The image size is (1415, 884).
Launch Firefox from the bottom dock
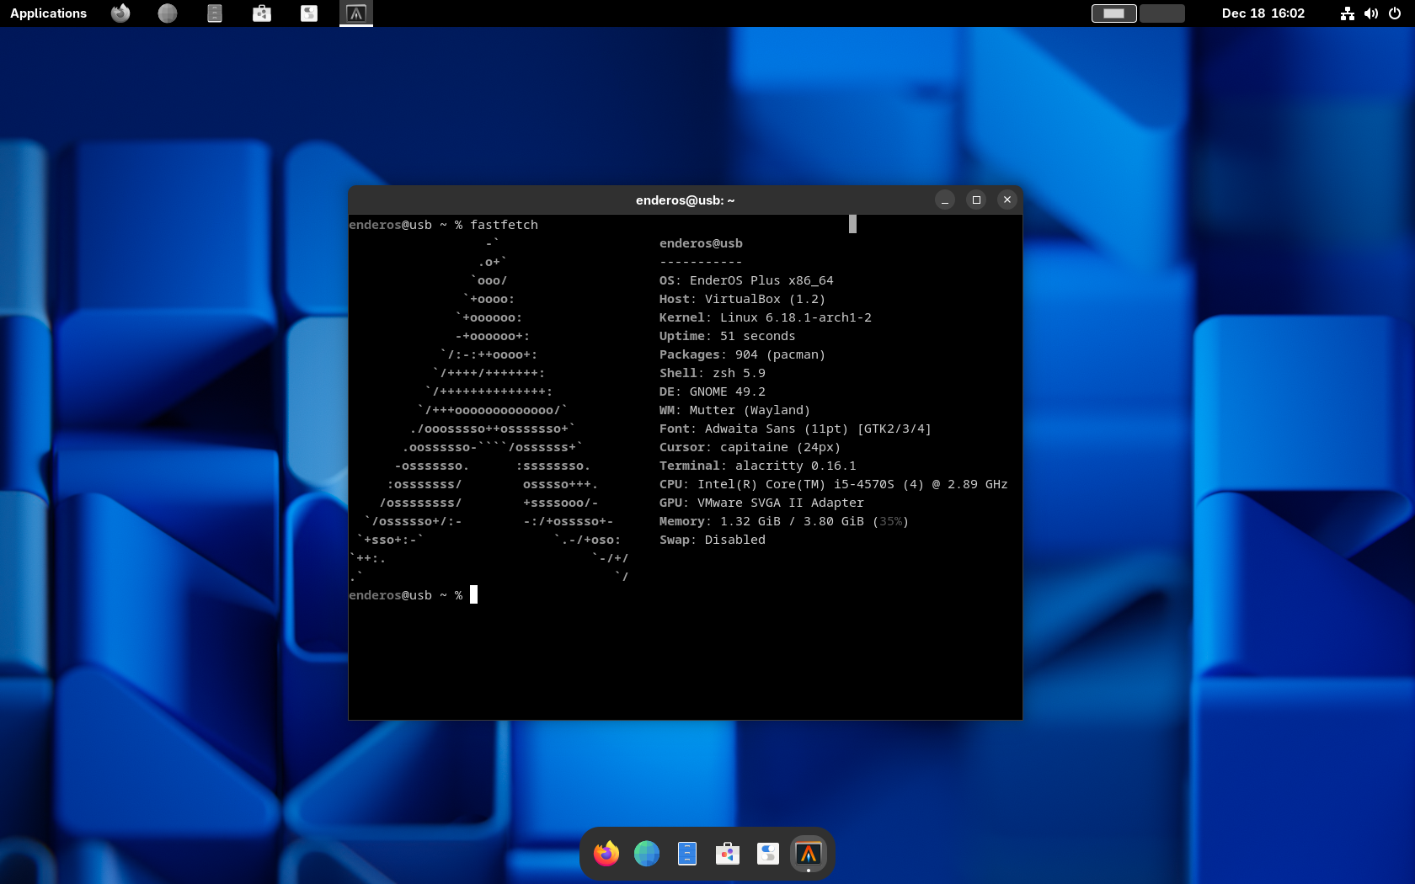pos(606,854)
